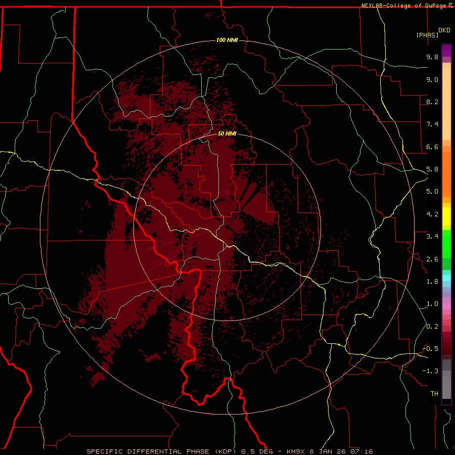Click the 1.8 scale value

[x=432, y=282]
